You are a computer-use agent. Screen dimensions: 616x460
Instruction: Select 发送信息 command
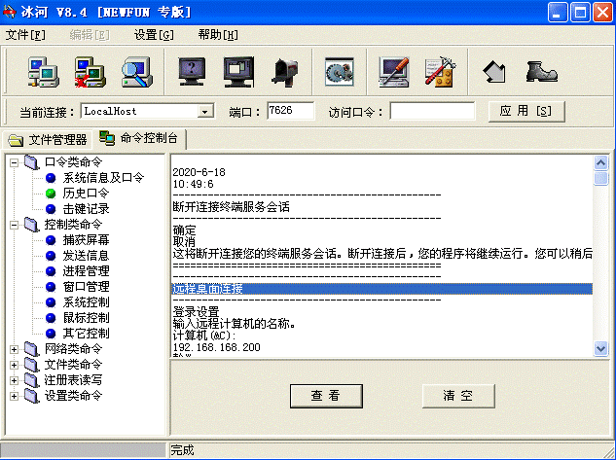click(86, 256)
